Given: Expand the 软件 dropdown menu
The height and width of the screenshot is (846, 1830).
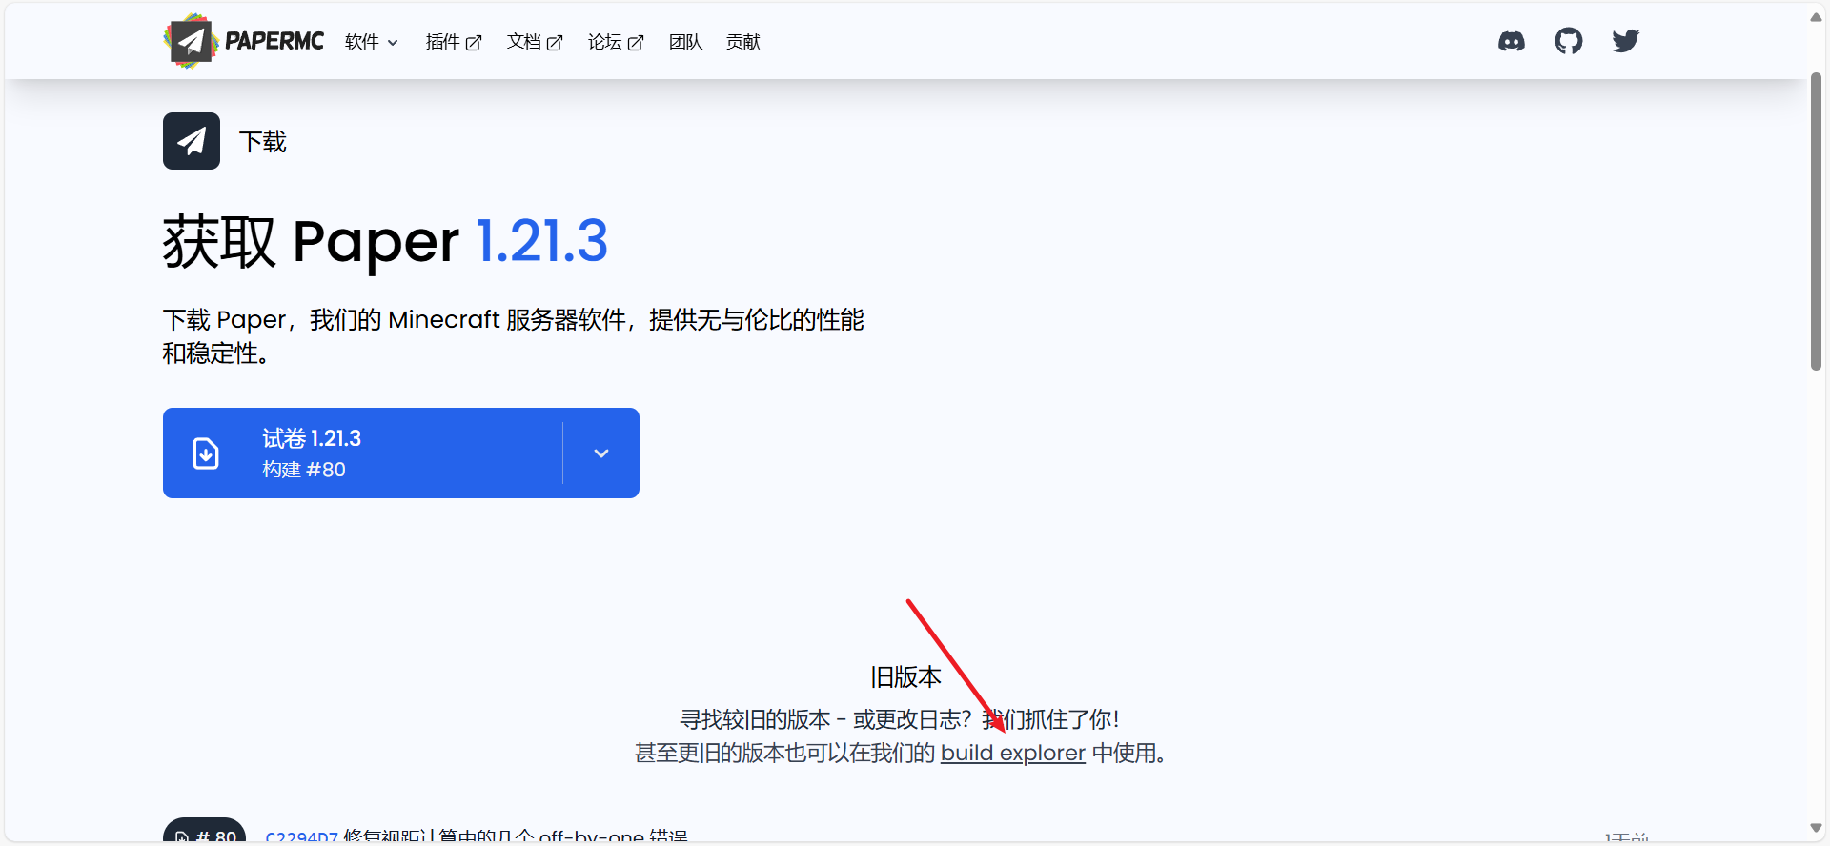Looking at the screenshot, I should coord(372,42).
